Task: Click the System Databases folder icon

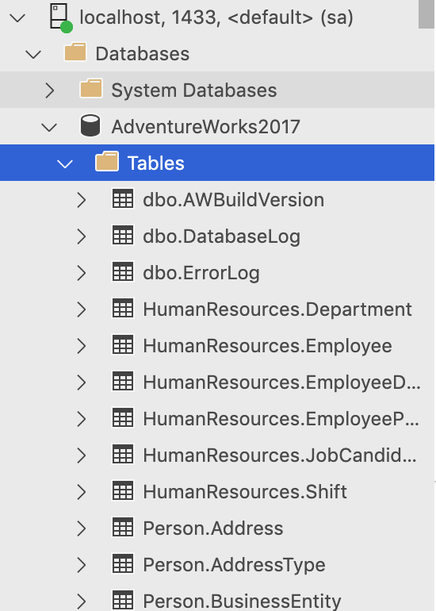Action: coord(91,88)
